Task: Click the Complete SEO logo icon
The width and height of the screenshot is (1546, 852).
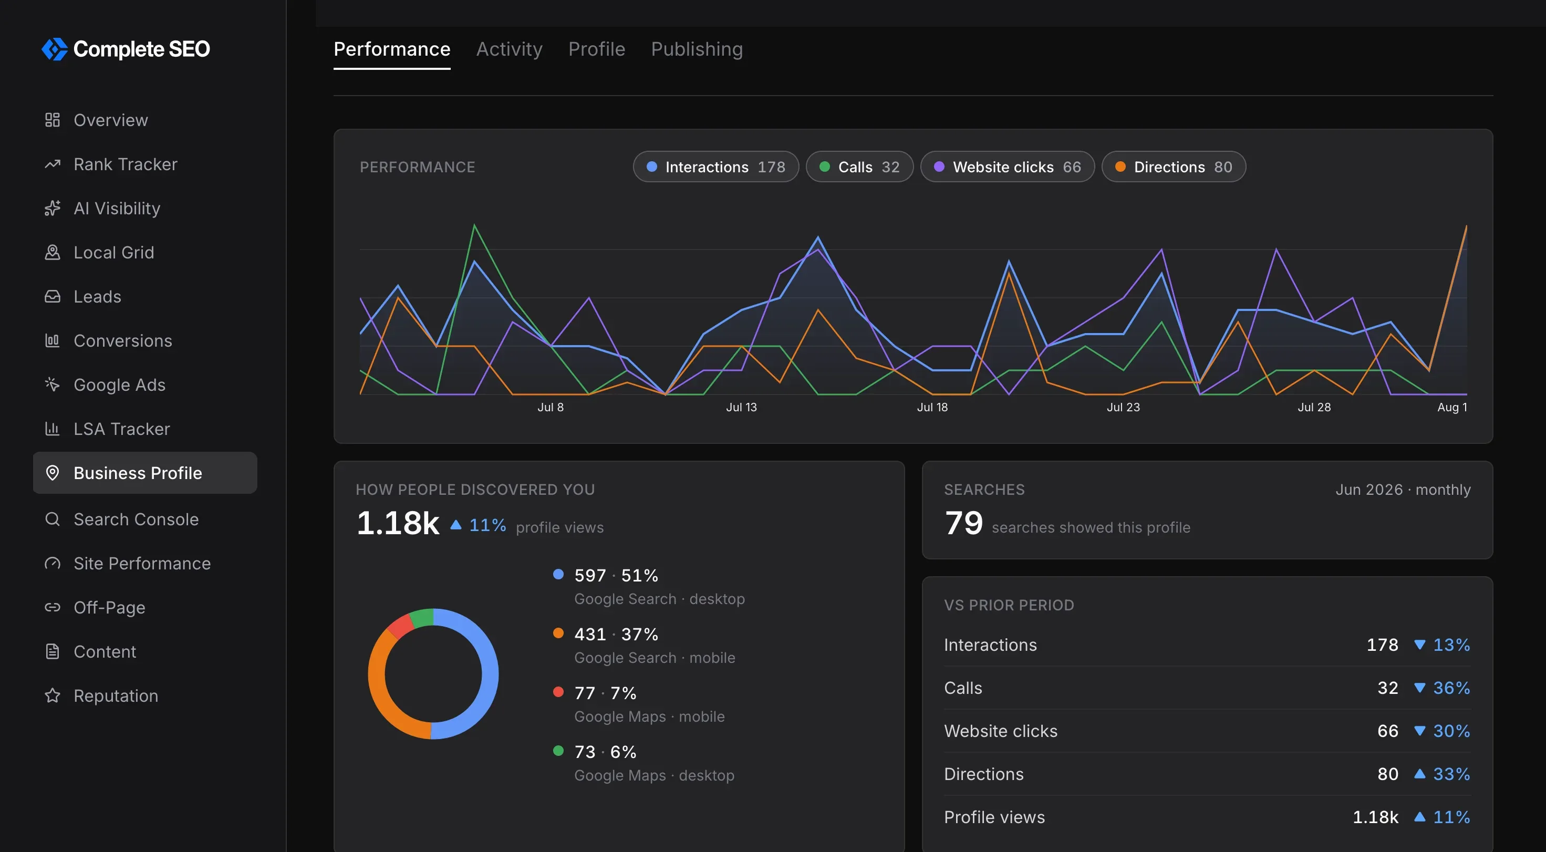Action: (54, 49)
